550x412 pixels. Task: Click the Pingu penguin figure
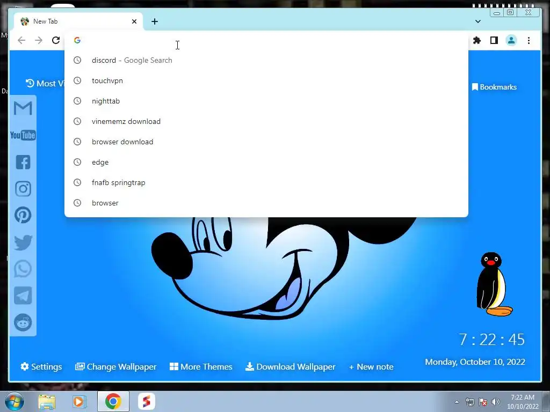(494, 284)
